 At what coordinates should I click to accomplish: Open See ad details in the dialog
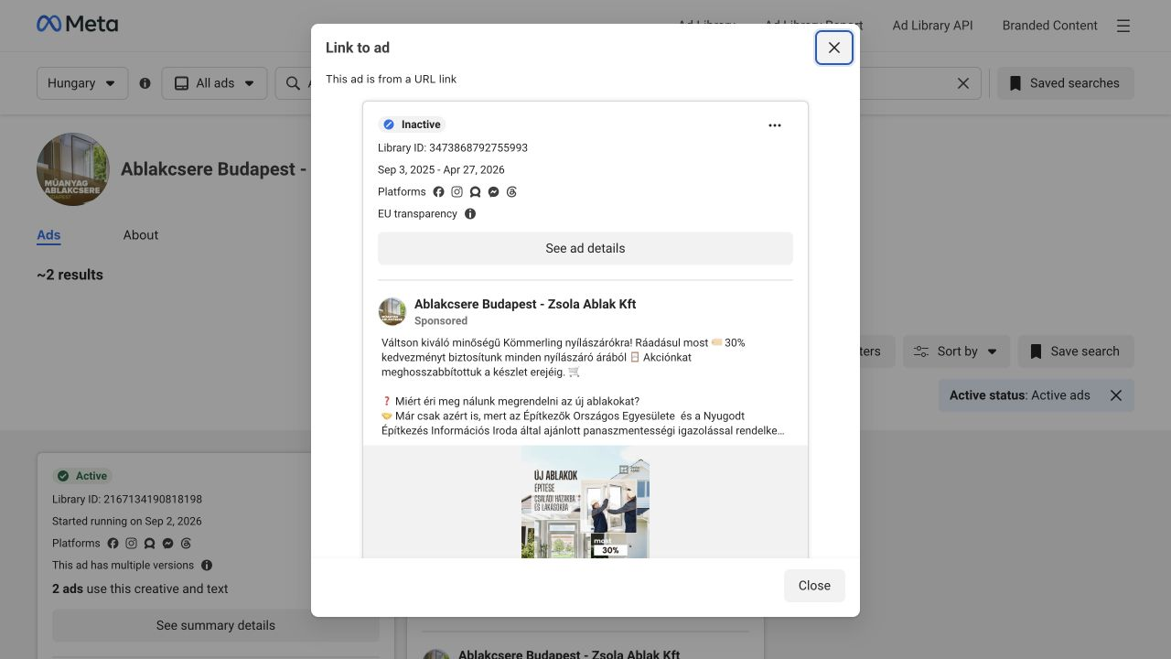pyautogui.click(x=585, y=248)
